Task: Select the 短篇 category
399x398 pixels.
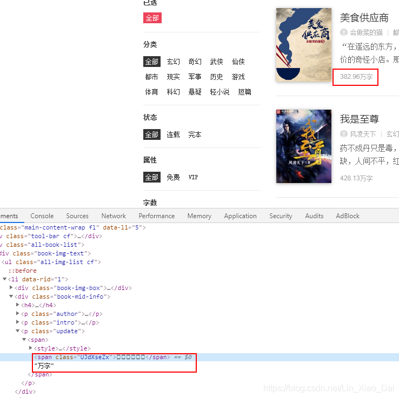Action: pyautogui.click(x=244, y=92)
